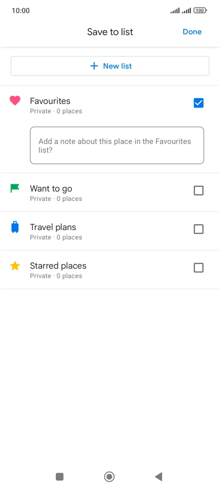This screenshot has height=490, width=220.
Task: Uncheck the Favourites checkbox
Action: (199, 103)
